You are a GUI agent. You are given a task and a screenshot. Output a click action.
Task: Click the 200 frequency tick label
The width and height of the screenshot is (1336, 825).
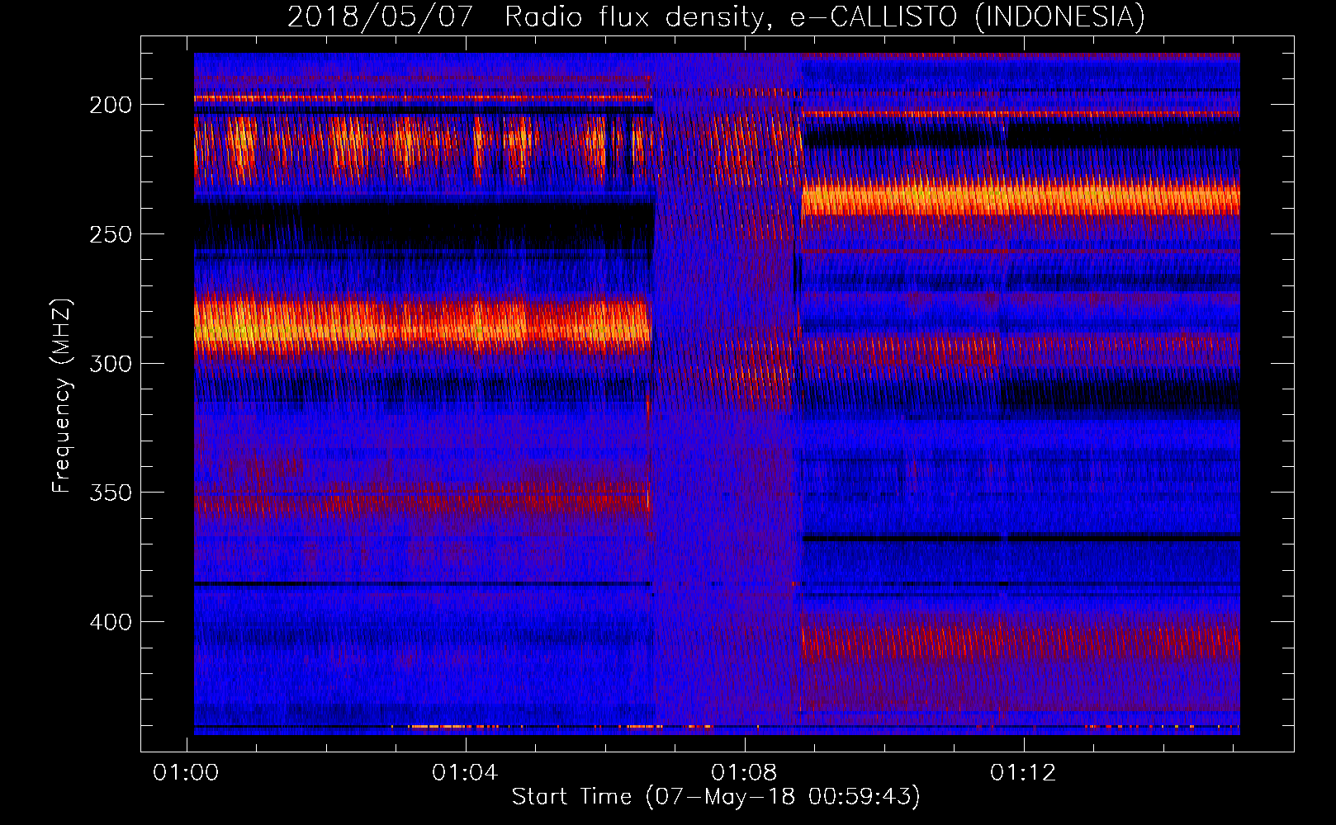[111, 105]
